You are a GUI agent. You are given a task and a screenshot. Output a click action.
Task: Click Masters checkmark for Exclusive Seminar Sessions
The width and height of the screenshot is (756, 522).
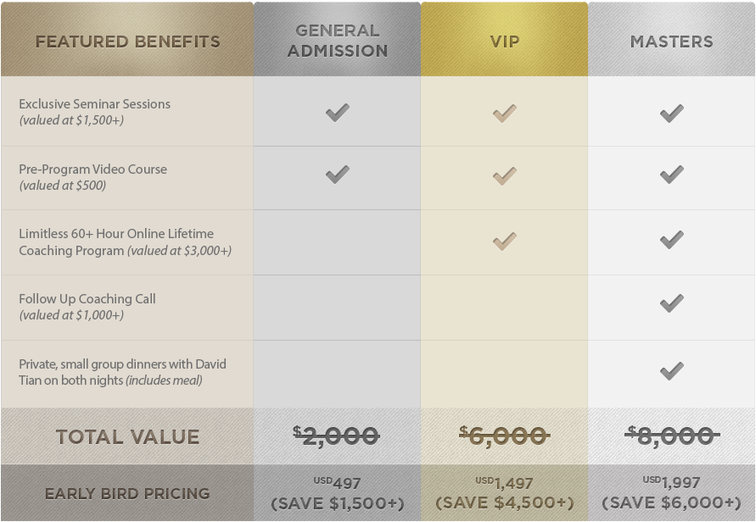[672, 114]
